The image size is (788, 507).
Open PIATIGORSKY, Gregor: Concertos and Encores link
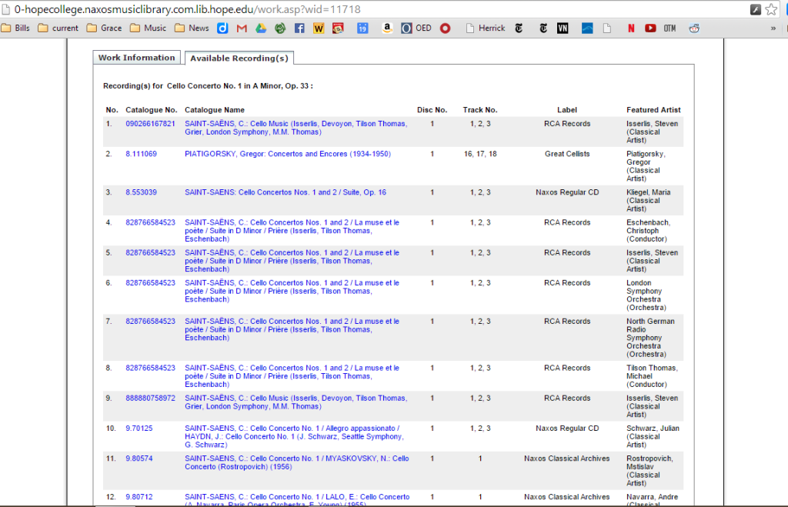pos(288,154)
